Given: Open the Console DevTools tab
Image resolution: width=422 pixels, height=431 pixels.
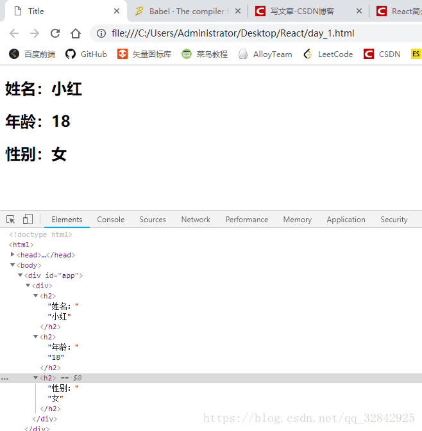Looking at the screenshot, I should (111, 220).
